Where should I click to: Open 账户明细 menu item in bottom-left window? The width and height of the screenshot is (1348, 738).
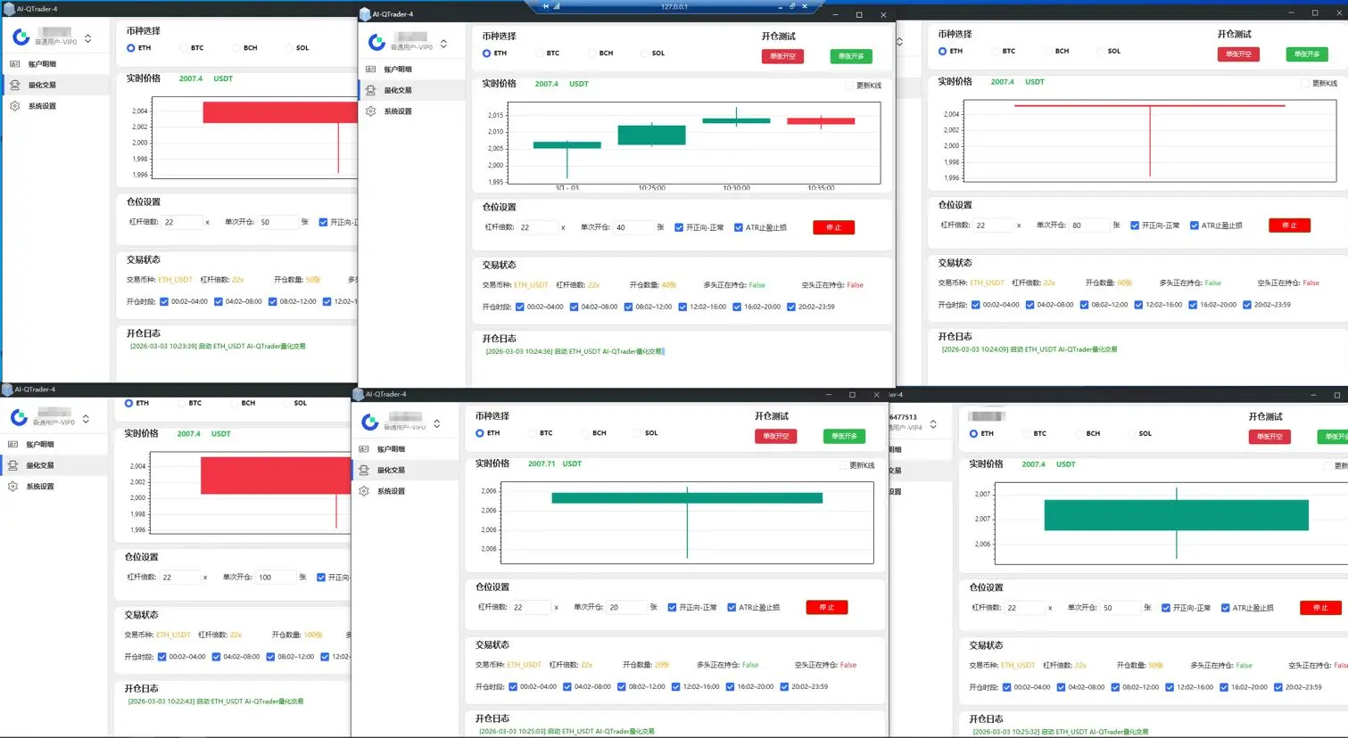[40, 444]
